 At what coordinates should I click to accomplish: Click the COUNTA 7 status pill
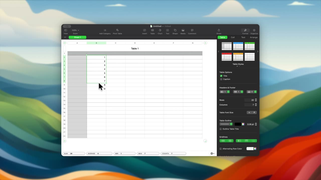tap(174, 153)
